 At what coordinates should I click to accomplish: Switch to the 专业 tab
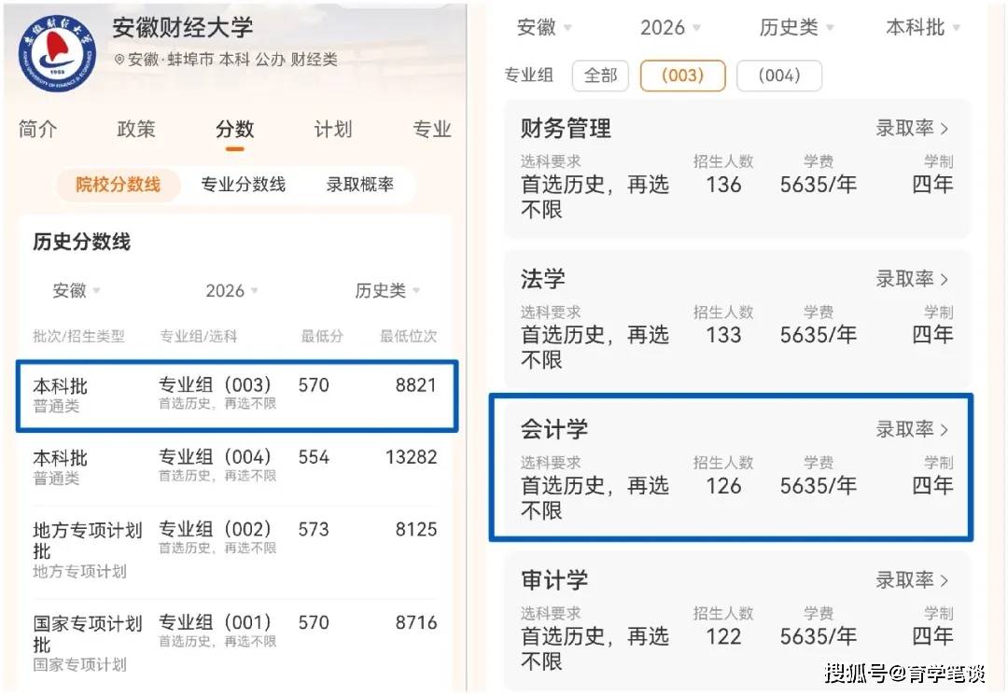pyautogui.click(x=432, y=129)
